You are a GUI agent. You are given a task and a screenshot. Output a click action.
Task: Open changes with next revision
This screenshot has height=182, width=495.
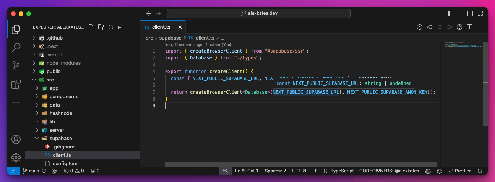click(x=450, y=27)
